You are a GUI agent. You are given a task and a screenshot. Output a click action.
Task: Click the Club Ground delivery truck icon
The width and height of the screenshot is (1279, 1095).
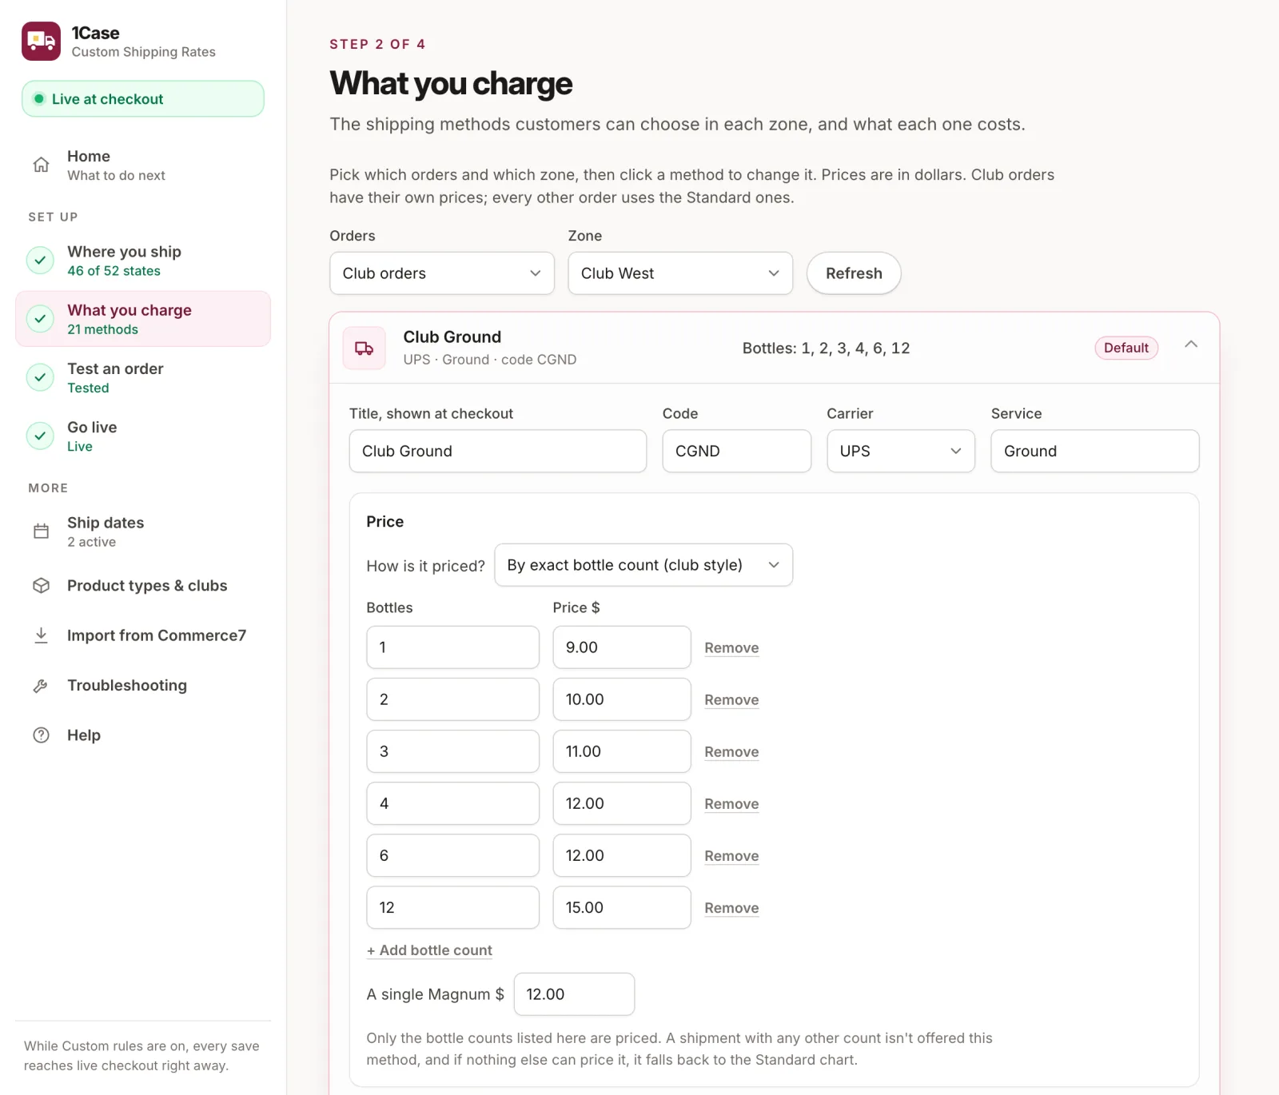[x=365, y=348]
